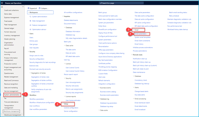Open Workflow parameters link
The image size is (199, 117).
(x=37, y=99)
